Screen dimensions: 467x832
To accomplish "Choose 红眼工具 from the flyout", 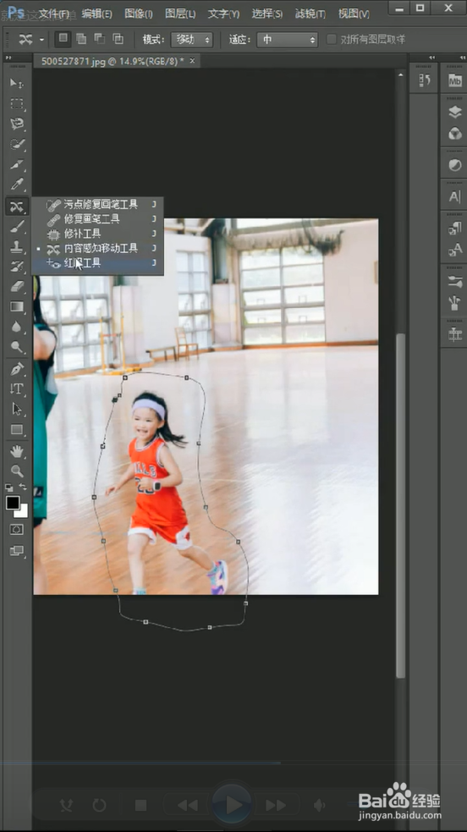I will 97,262.
